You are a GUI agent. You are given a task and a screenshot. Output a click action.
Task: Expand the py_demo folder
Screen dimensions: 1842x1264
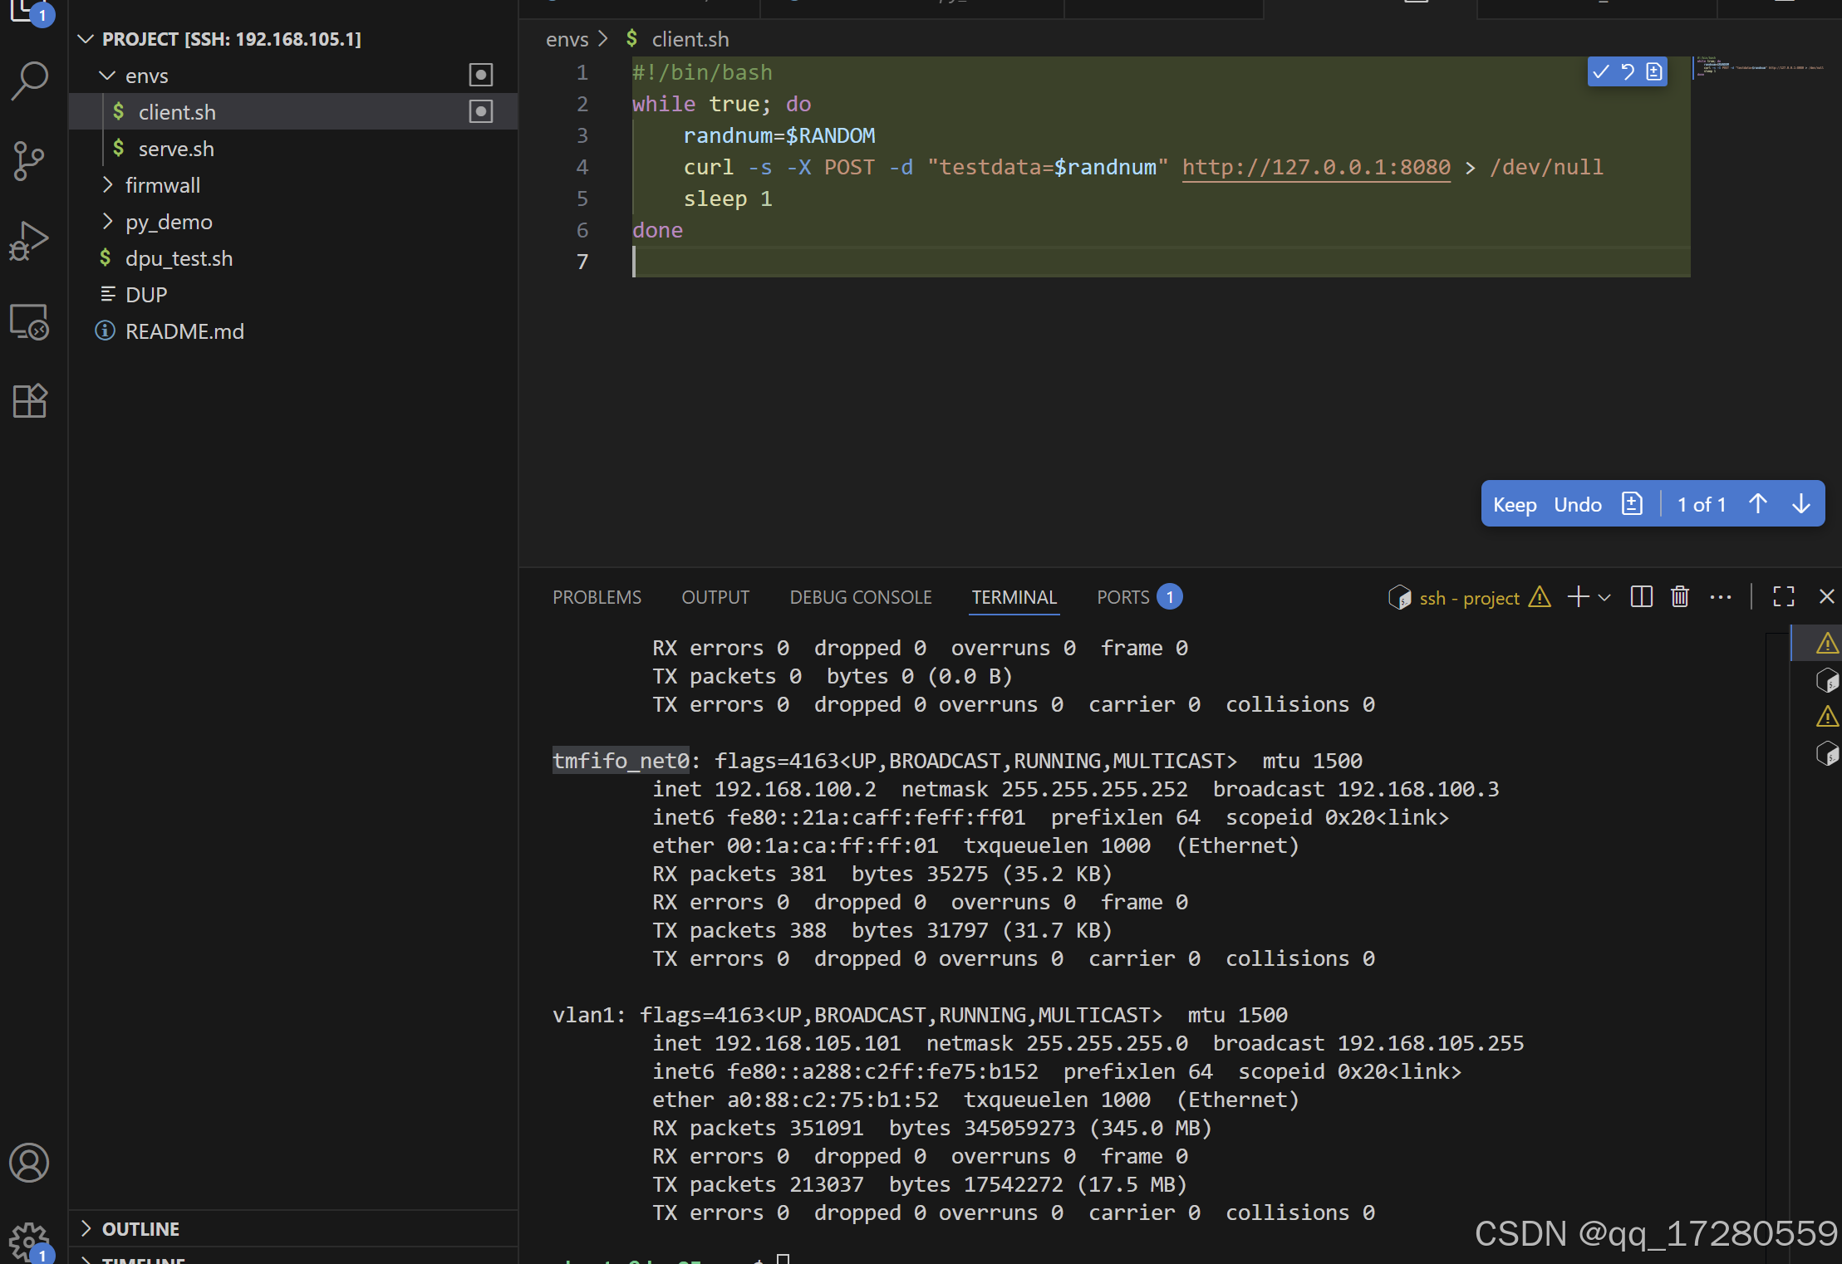pyautogui.click(x=107, y=222)
